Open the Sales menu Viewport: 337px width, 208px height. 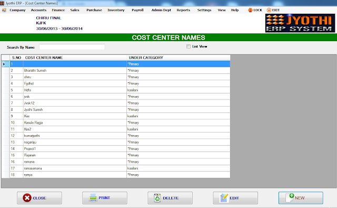75,10
